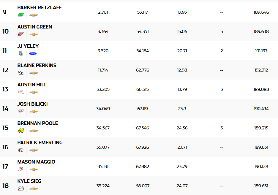The width and height of the screenshot is (278, 195).
Task: Click Austin Hill's car number badge
Action: point(20,92)
